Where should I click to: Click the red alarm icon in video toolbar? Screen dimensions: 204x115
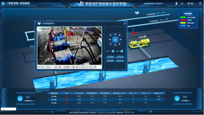point(77,67)
